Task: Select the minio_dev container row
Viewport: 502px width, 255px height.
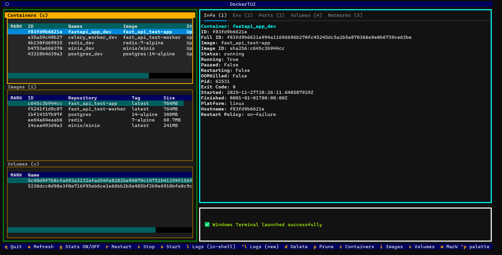Action: 100,48
